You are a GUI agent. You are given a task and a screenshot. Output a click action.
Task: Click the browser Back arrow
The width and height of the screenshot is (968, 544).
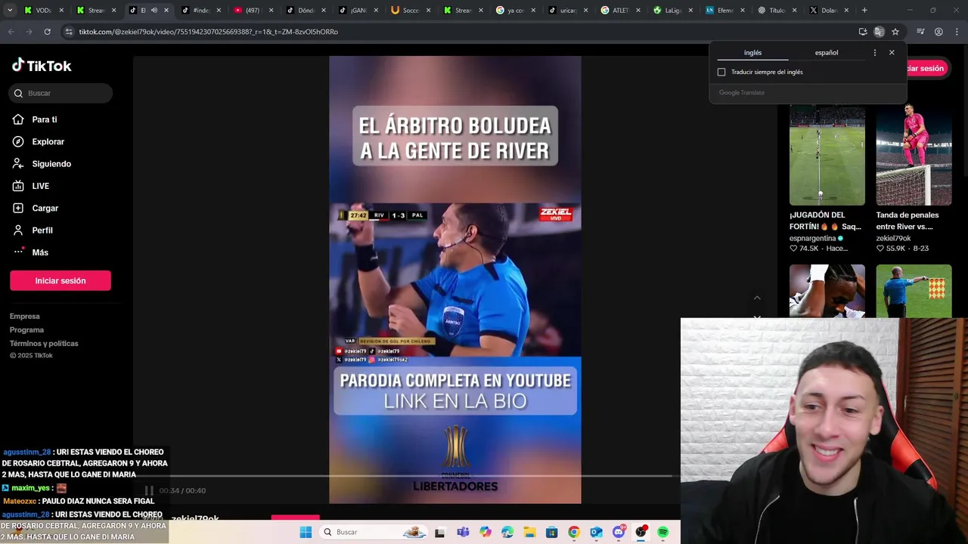pyautogui.click(x=11, y=32)
